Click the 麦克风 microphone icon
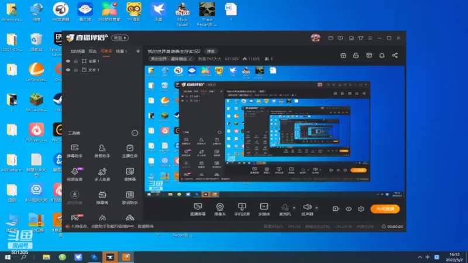This screenshot has width=468, height=263. point(285,207)
